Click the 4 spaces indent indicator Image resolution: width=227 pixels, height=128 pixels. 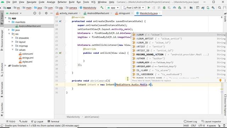(x=211, y=126)
